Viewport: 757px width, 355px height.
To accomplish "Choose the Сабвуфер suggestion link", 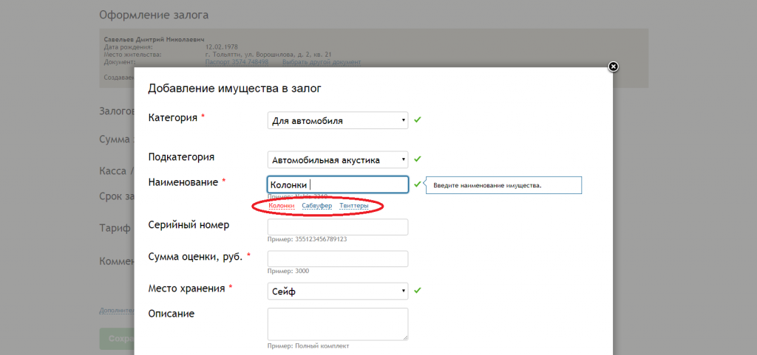I will [317, 206].
